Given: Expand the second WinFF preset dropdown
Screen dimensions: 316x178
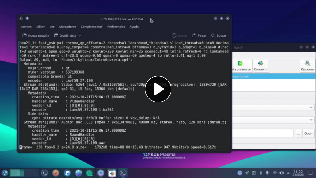Looking at the screenshot, I should point(311,120).
